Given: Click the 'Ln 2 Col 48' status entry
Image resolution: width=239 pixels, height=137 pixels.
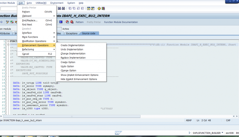Looking at the screenshot, I should tap(204, 120).
